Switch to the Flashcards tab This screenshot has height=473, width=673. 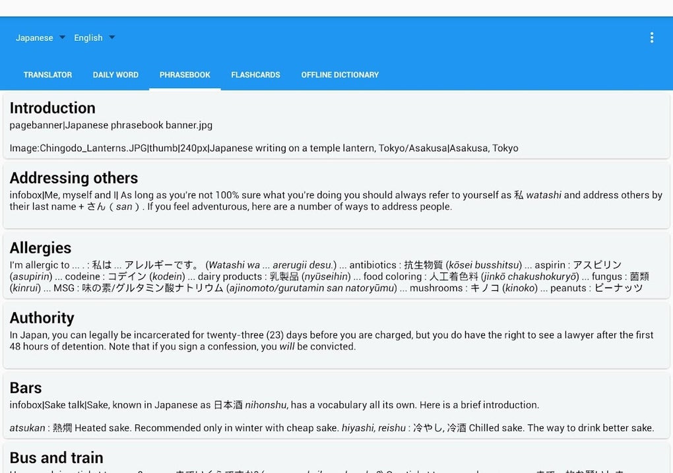tap(255, 75)
